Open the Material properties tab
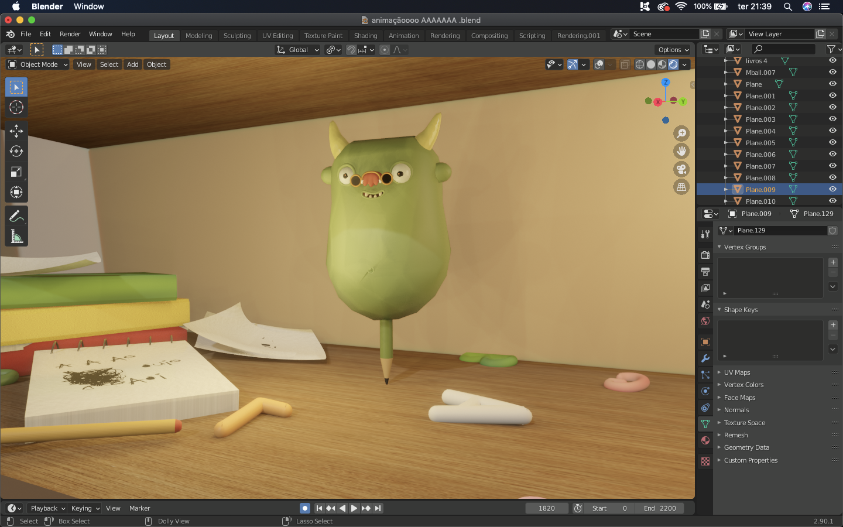The height and width of the screenshot is (527, 843). [705, 440]
